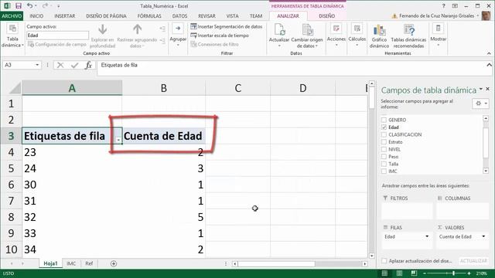This screenshot has width=495, height=278.
Task: Open the Mostrar options button
Action: click(x=439, y=36)
